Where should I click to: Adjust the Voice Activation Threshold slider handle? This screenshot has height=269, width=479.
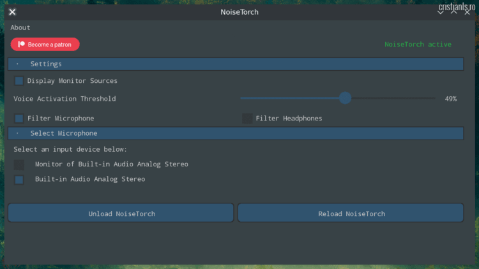click(345, 98)
